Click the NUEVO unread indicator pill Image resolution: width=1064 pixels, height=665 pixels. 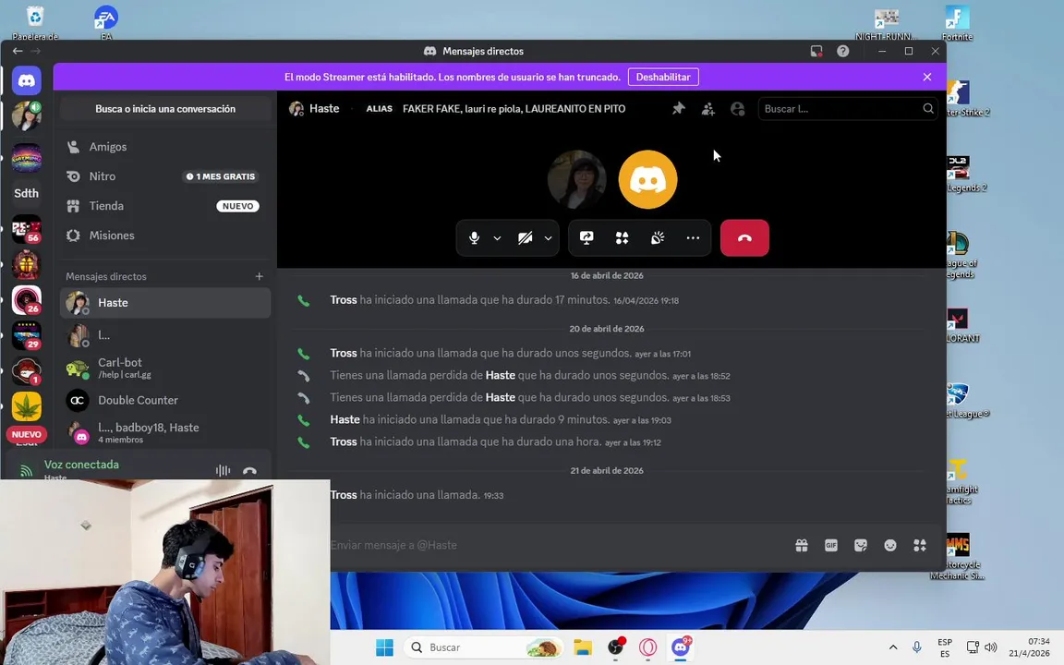[27, 434]
